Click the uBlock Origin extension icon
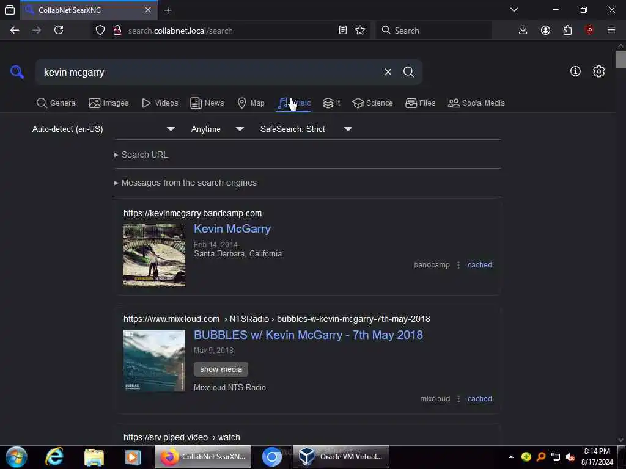The image size is (626, 469). coord(589,31)
